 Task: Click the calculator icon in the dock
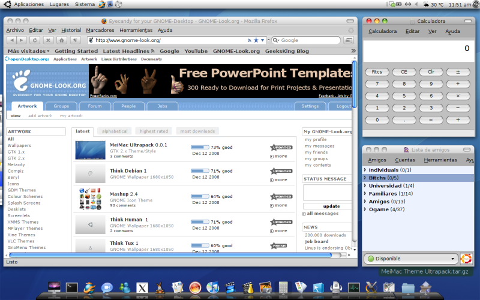coord(283,288)
